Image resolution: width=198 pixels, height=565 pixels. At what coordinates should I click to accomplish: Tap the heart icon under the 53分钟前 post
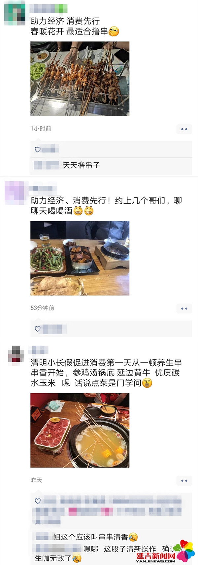point(38,329)
